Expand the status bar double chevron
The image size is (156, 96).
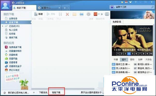coord(34,92)
